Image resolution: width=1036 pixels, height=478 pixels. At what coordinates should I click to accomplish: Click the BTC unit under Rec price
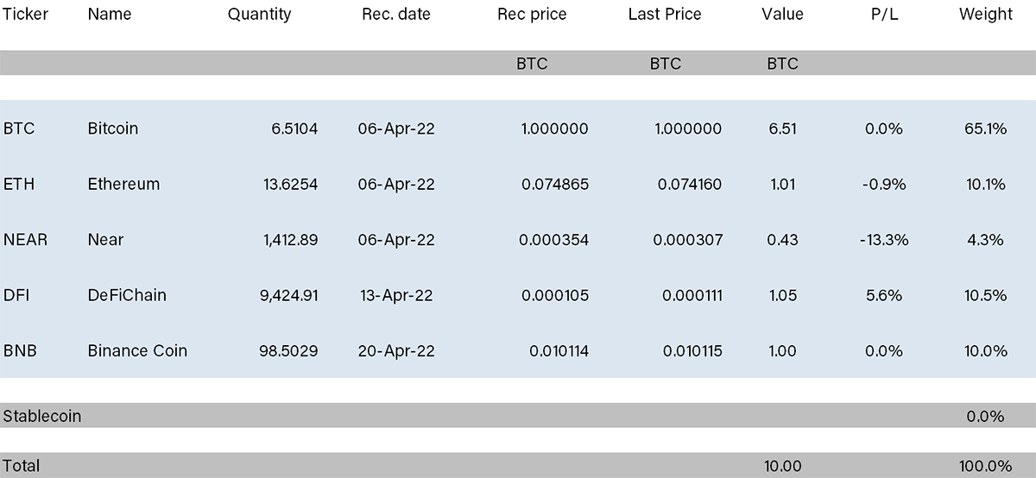532,63
